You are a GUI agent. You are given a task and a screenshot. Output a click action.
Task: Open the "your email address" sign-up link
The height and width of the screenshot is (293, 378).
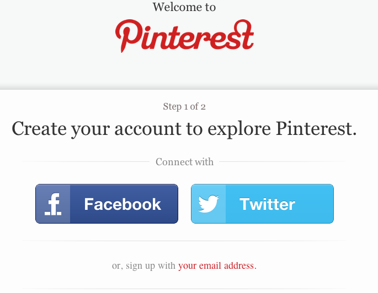[x=217, y=265]
